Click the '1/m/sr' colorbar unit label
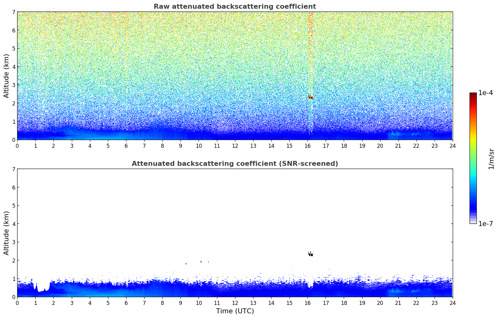Screen dimensions: 498x318 click(x=491, y=159)
